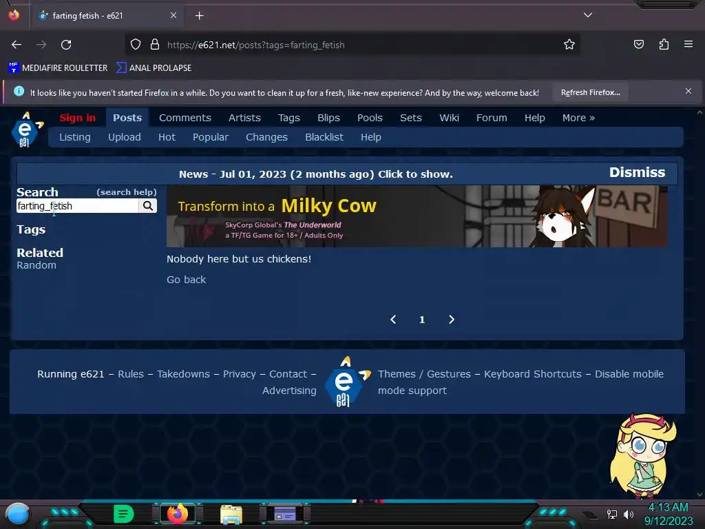Open the Contact footer link
705x529 pixels.
(x=288, y=374)
